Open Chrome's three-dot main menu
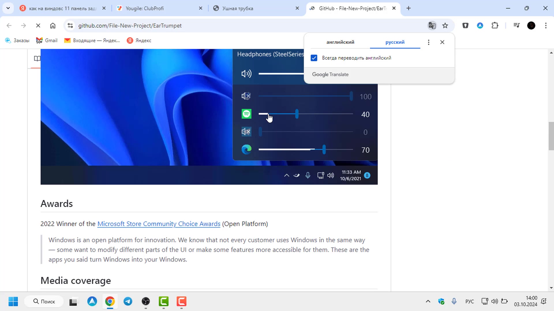Screen dimensions: 554x311 [x=546, y=26]
